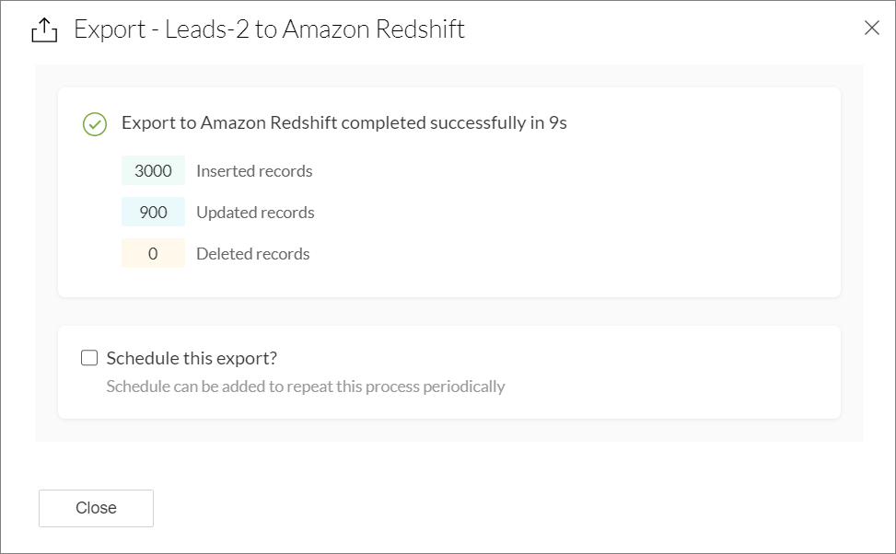This screenshot has height=554, width=896.
Task: Close the dialog with the X icon
Action: [x=871, y=29]
